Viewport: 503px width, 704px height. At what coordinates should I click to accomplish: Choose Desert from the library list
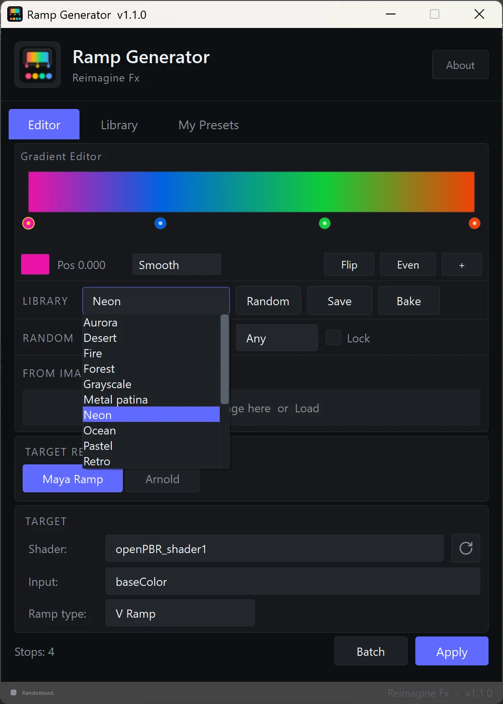pos(151,338)
